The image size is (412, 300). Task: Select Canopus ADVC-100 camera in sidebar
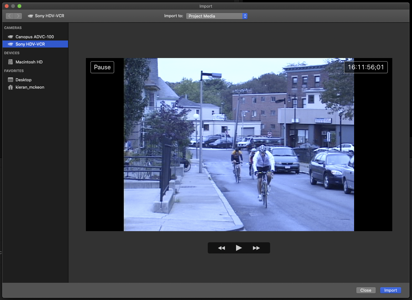click(35, 37)
